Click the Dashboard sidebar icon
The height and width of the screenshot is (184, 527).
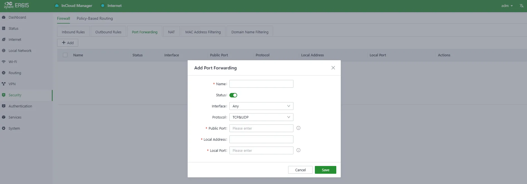[4, 17]
